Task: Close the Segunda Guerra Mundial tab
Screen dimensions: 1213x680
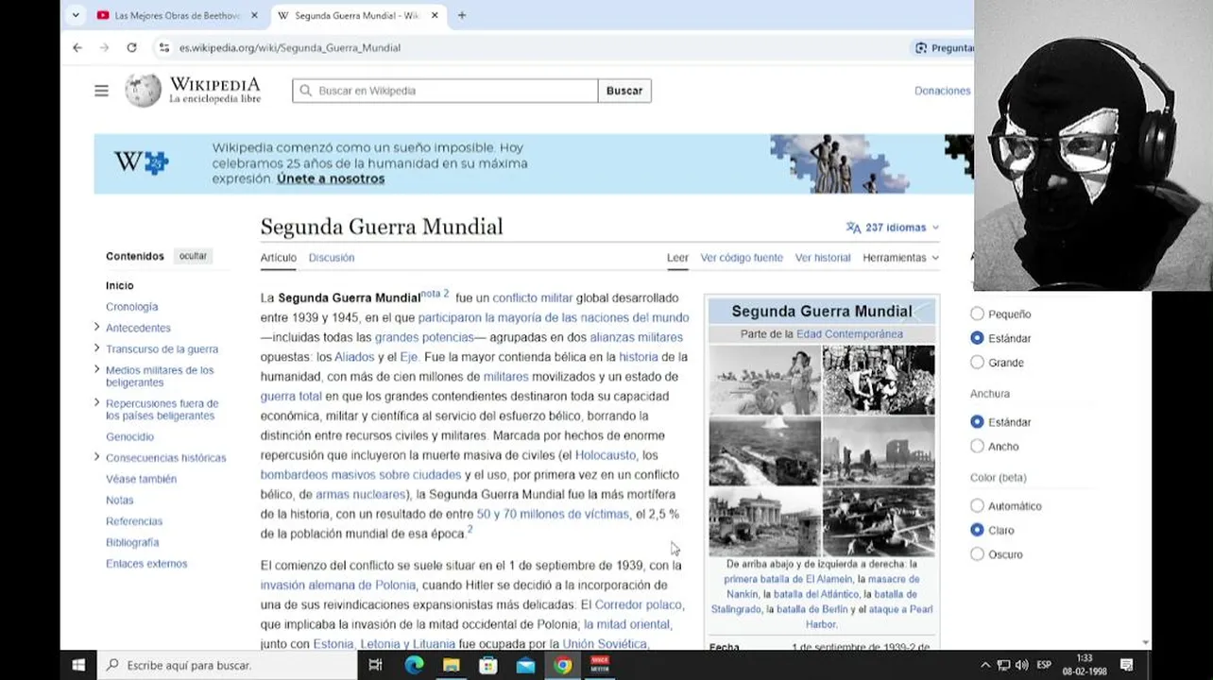Action: click(436, 15)
